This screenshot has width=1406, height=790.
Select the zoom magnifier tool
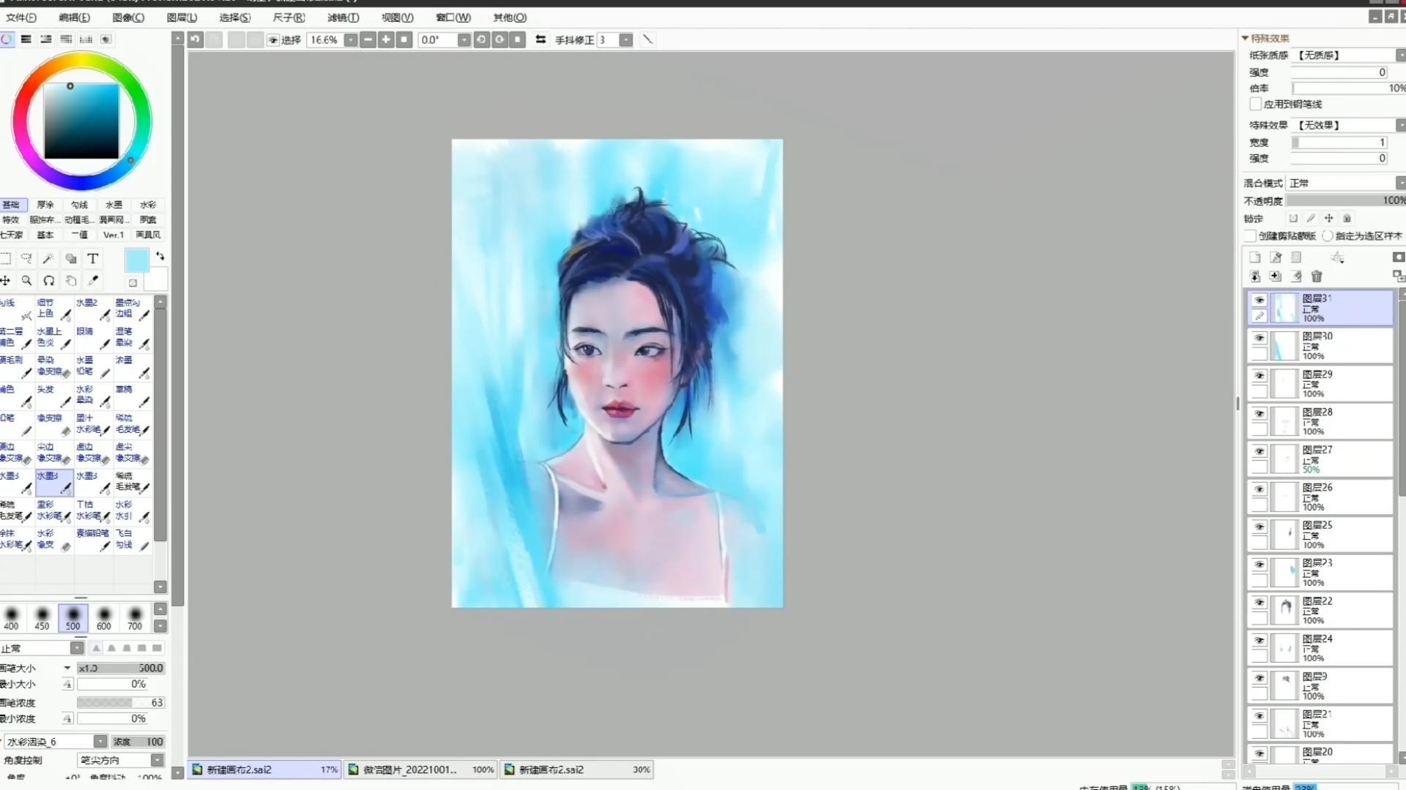[x=27, y=280]
